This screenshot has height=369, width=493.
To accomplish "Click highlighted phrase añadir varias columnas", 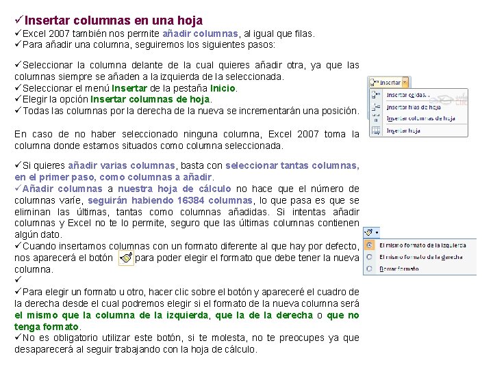I will [121, 165].
